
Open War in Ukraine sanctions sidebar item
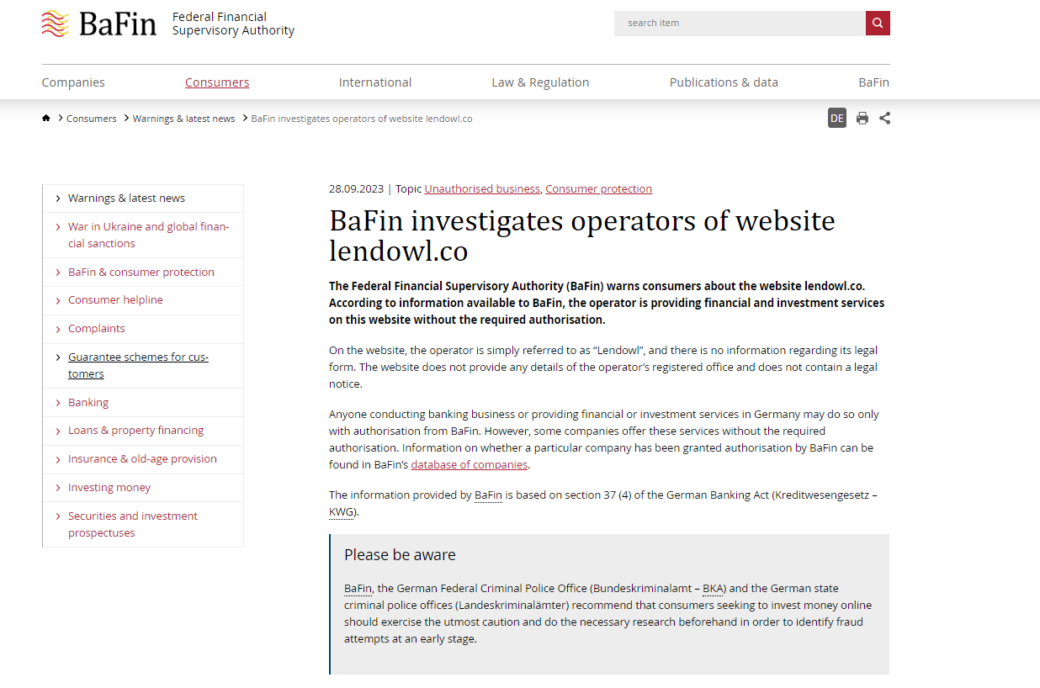149,235
